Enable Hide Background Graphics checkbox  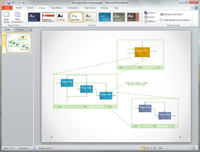coord(161,20)
